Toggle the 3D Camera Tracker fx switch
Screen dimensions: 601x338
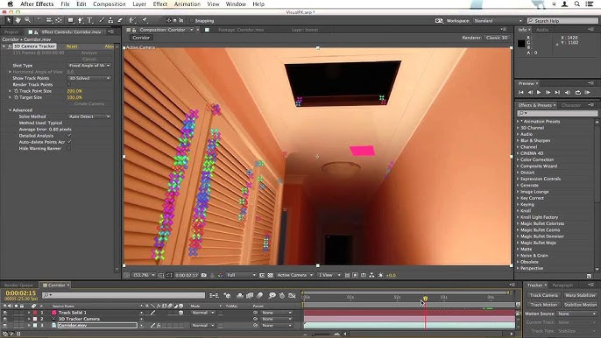pos(10,46)
